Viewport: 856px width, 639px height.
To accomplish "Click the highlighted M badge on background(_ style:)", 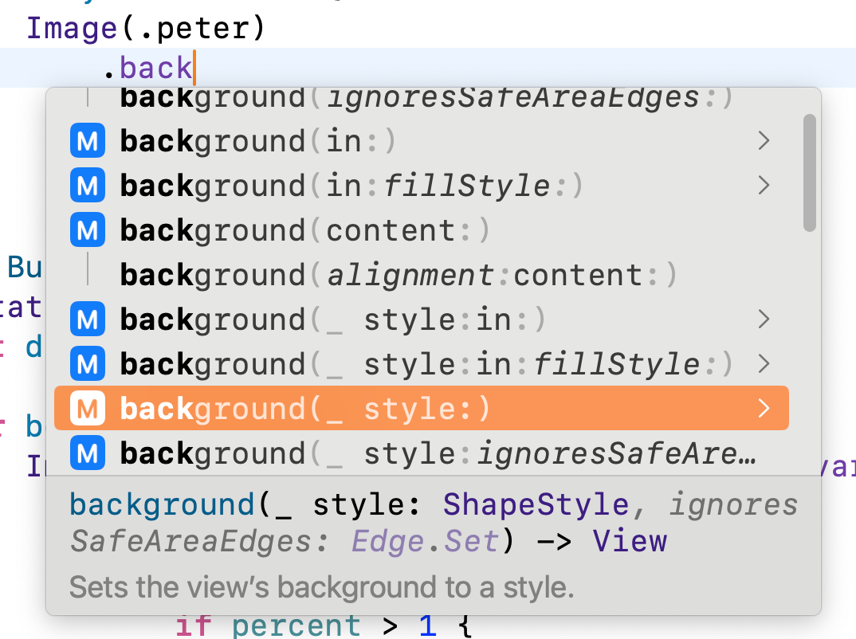I will click(87, 408).
